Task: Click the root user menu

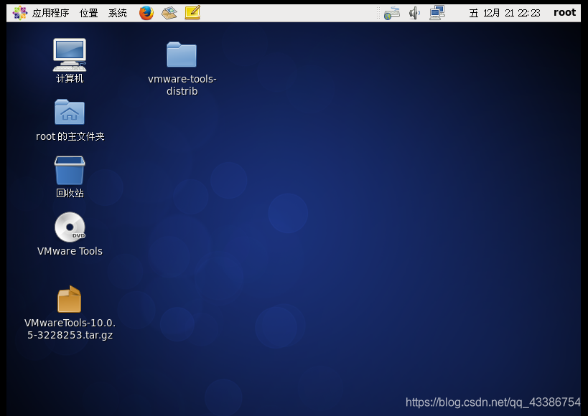Action: coord(564,12)
